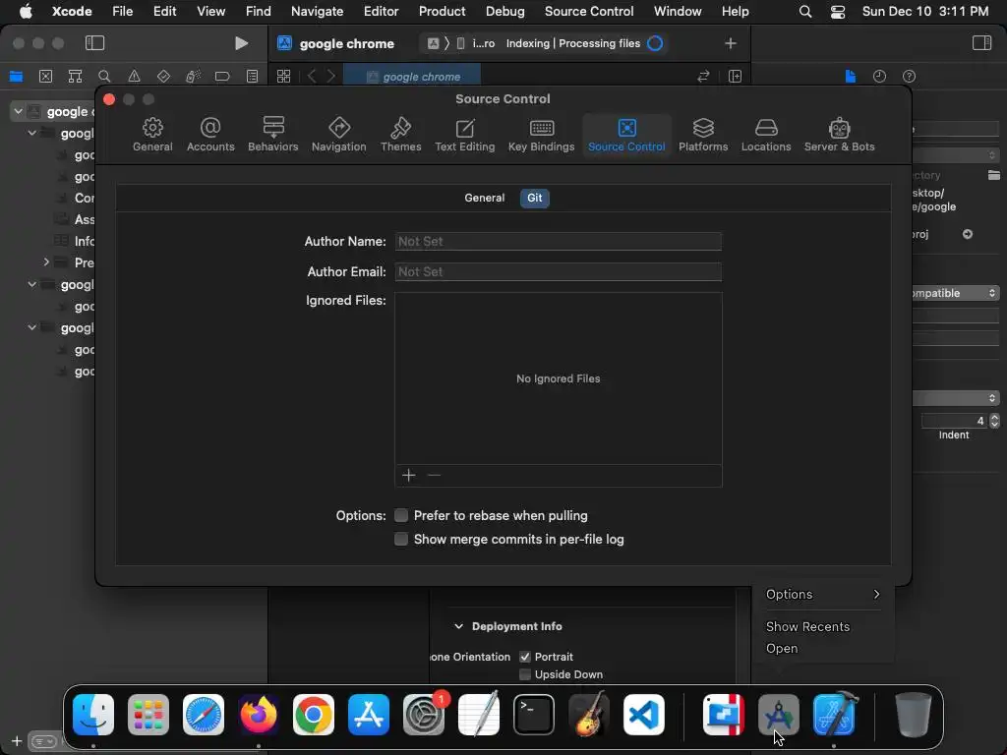
Task: Open the General preferences pane
Action: pyautogui.click(x=152, y=135)
